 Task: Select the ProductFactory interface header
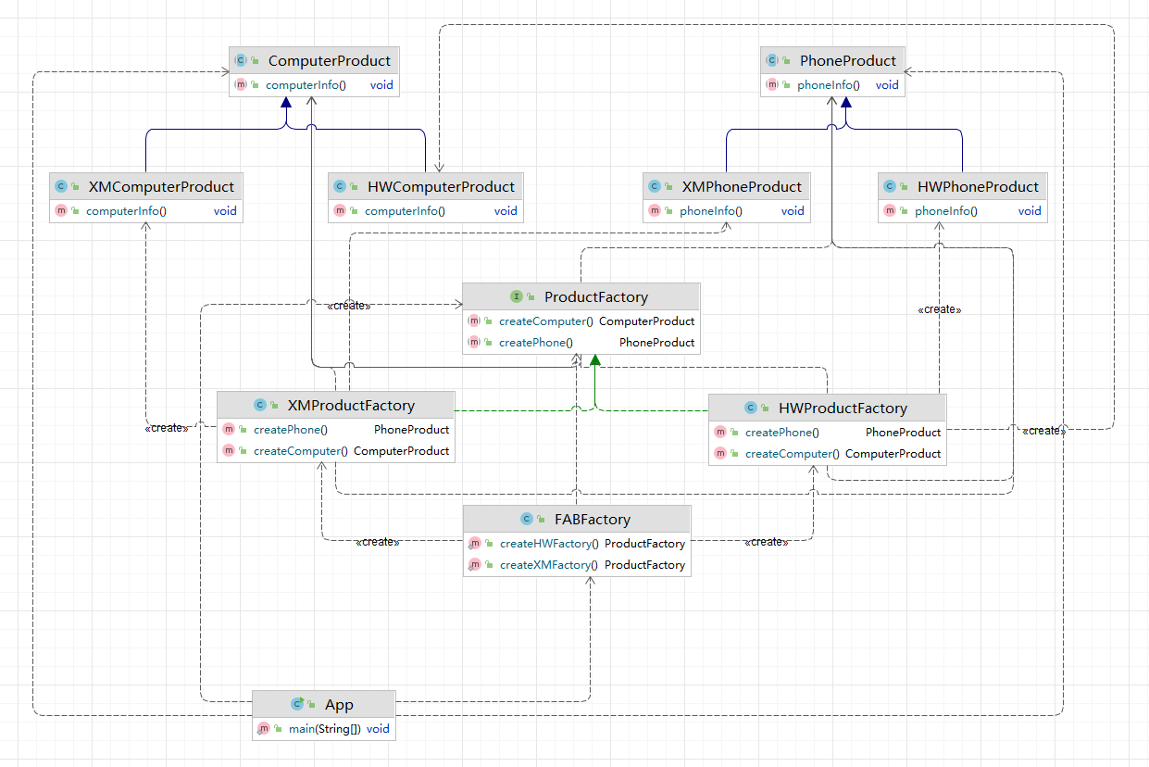tap(581, 296)
